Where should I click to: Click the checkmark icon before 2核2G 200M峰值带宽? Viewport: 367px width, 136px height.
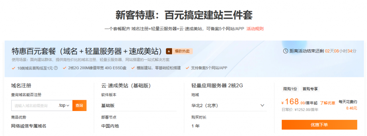point(65,68)
